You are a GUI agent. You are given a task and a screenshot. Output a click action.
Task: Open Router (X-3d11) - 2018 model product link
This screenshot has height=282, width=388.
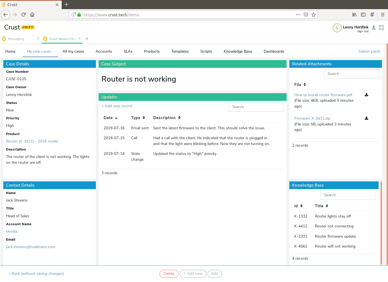(x=32, y=141)
